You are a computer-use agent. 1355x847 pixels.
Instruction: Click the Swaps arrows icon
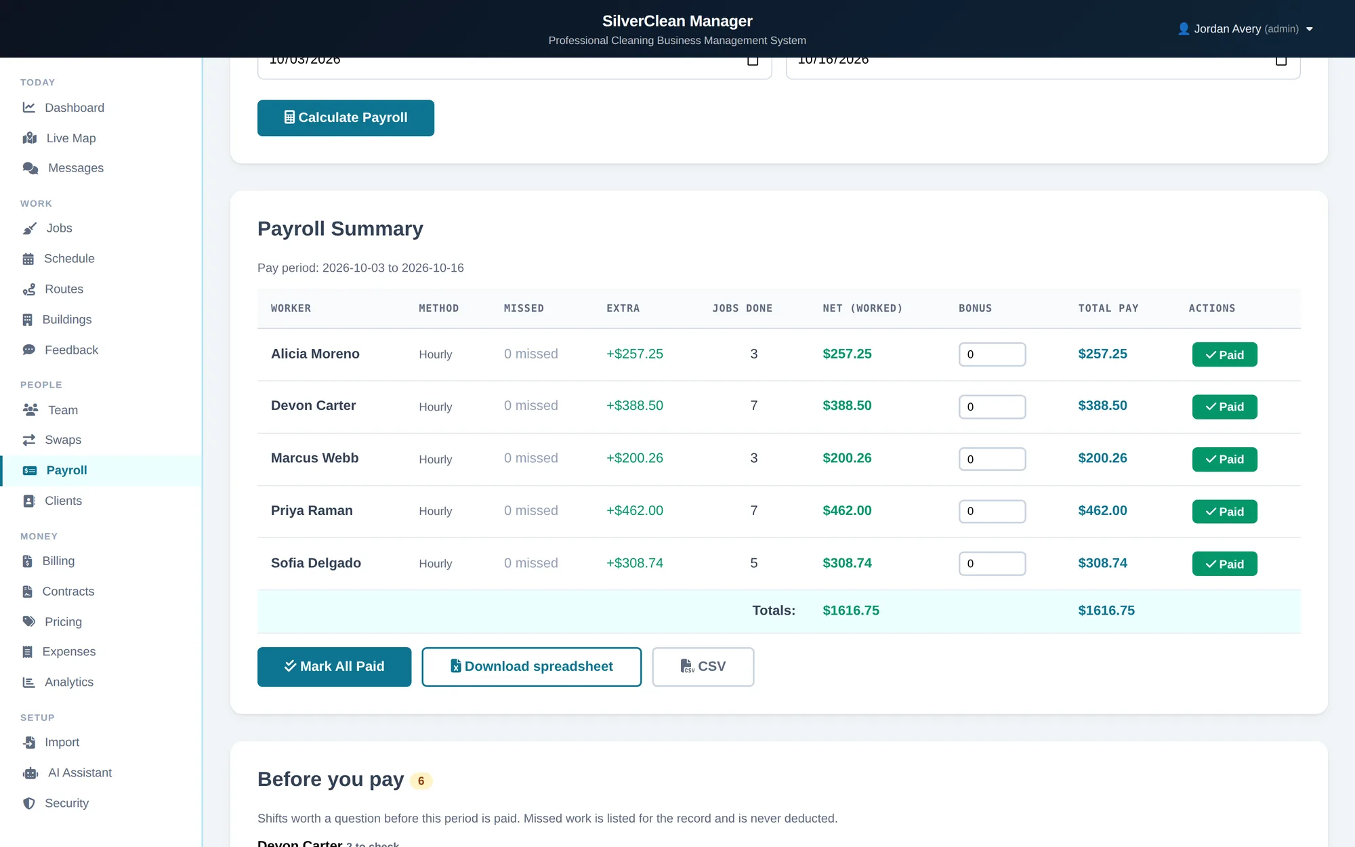(x=29, y=440)
